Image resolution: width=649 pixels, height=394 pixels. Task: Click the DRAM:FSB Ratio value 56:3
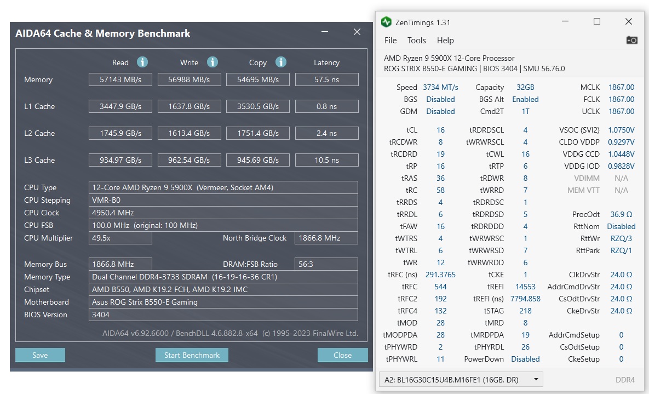(326, 264)
